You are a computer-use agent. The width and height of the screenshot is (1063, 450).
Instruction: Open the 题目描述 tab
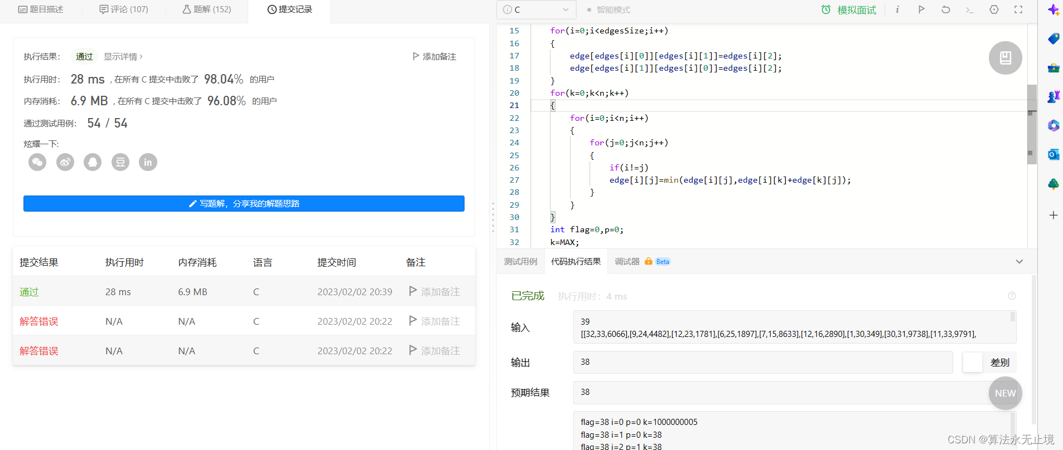click(41, 9)
